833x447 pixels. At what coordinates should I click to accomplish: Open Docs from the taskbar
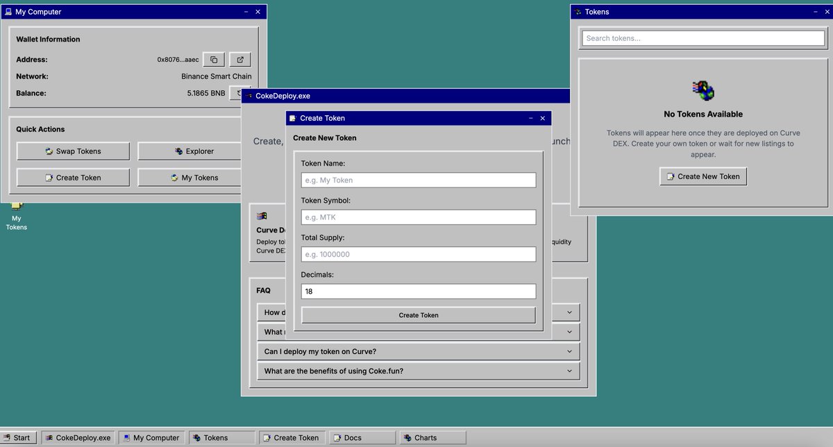(362, 437)
